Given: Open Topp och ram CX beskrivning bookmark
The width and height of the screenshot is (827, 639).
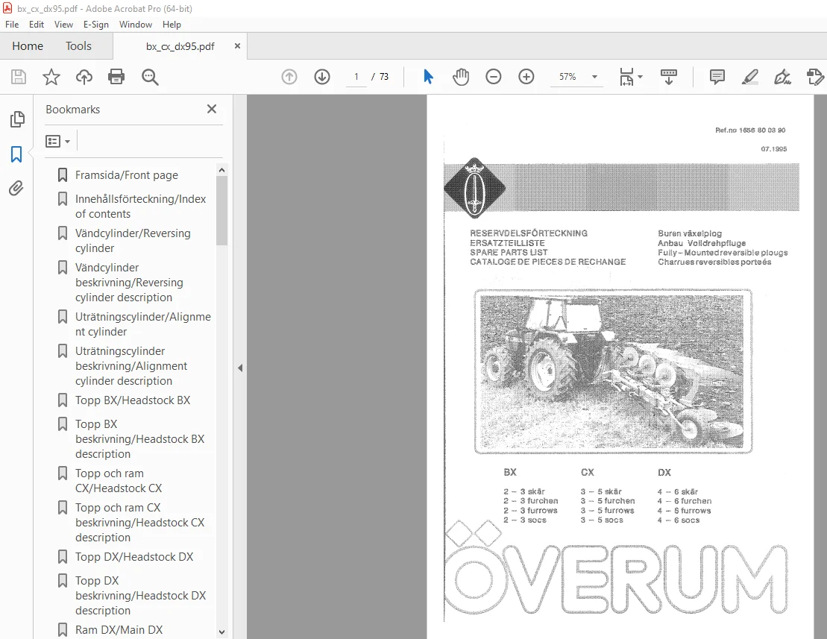Looking at the screenshot, I should click(139, 522).
